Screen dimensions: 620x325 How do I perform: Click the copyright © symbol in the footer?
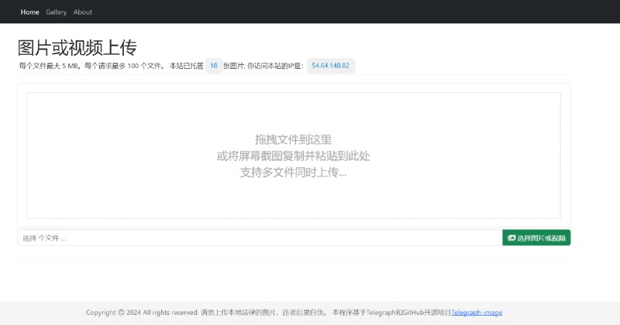point(120,313)
